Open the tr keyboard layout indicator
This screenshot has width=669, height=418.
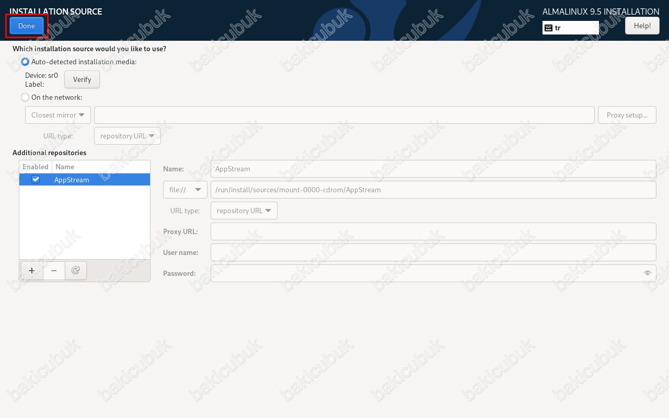coord(571,28)
